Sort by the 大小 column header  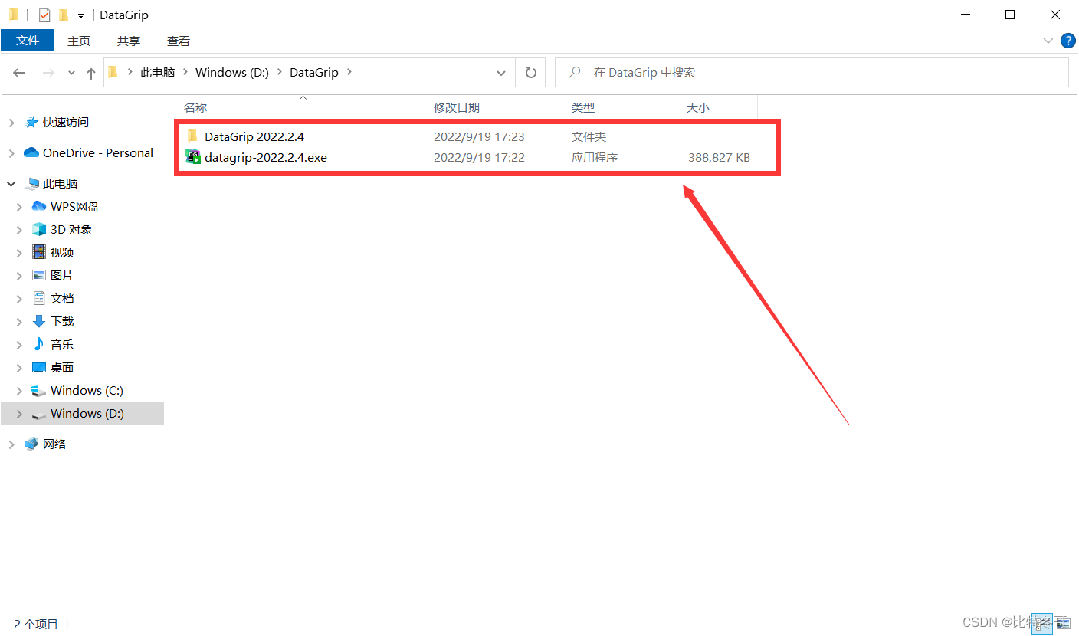coord(698,108)
